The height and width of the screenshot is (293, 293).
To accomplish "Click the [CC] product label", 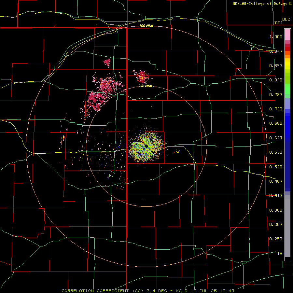I will (x=278, y=22).
